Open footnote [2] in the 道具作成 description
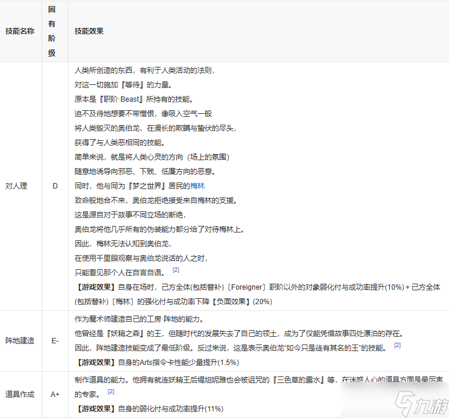The image size is (449, 418). click(111, 391)
